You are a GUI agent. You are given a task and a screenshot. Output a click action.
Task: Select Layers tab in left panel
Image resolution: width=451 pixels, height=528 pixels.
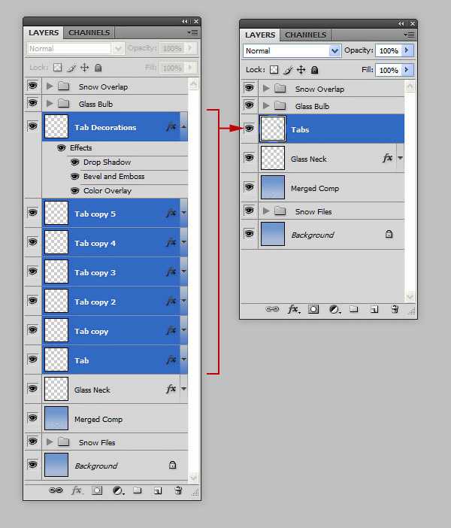pos(44,32)
